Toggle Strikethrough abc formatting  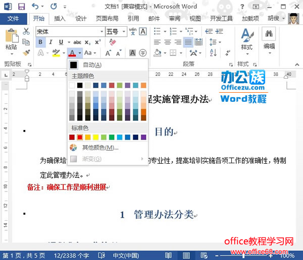tap(77, 42)
